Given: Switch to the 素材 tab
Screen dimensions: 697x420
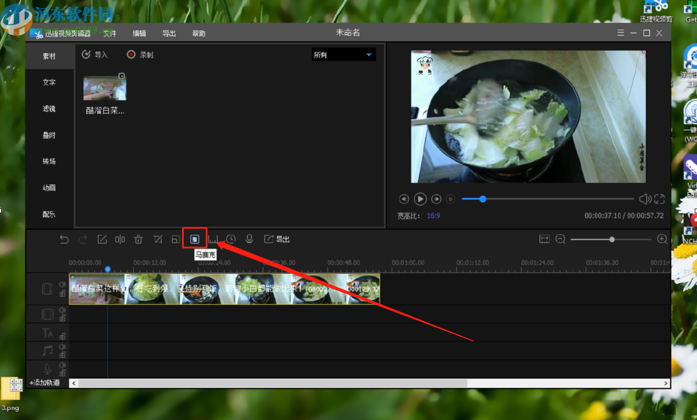Looking at the screenshot, I should [x=49, y=56].
